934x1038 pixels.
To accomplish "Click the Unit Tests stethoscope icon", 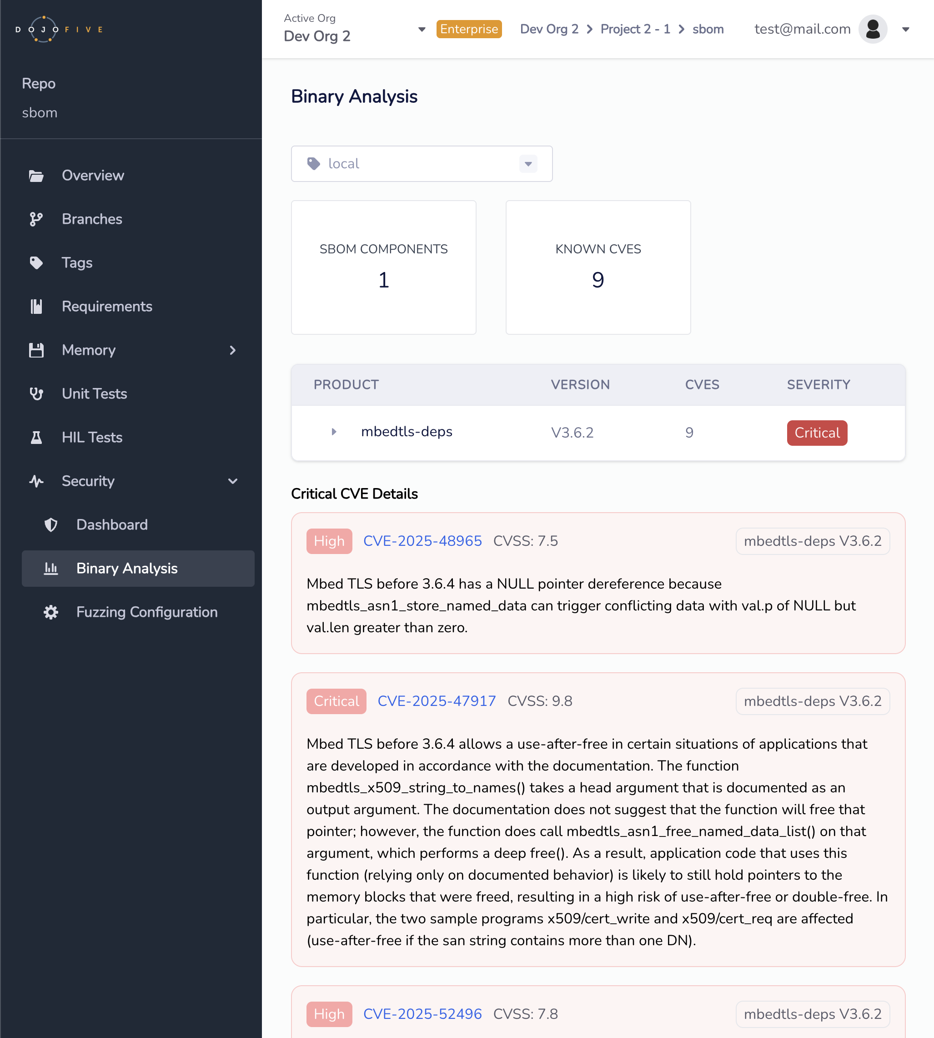I will tap(36, 394).
